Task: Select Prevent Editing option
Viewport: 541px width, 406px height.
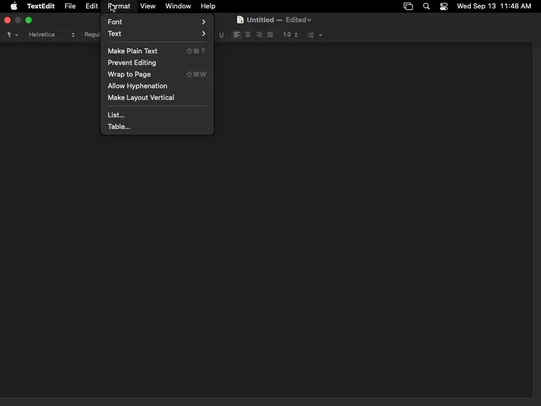Action: coord(157,62)
